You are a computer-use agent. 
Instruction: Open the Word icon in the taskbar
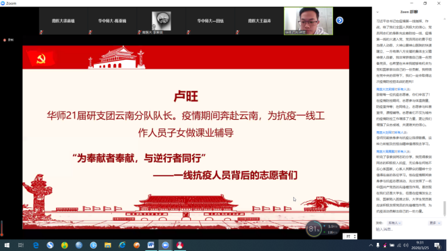(151, 245)
